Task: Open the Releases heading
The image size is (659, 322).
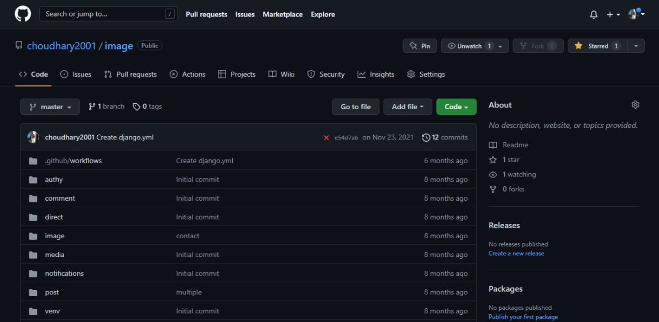Action: click(x=504, y=225)
